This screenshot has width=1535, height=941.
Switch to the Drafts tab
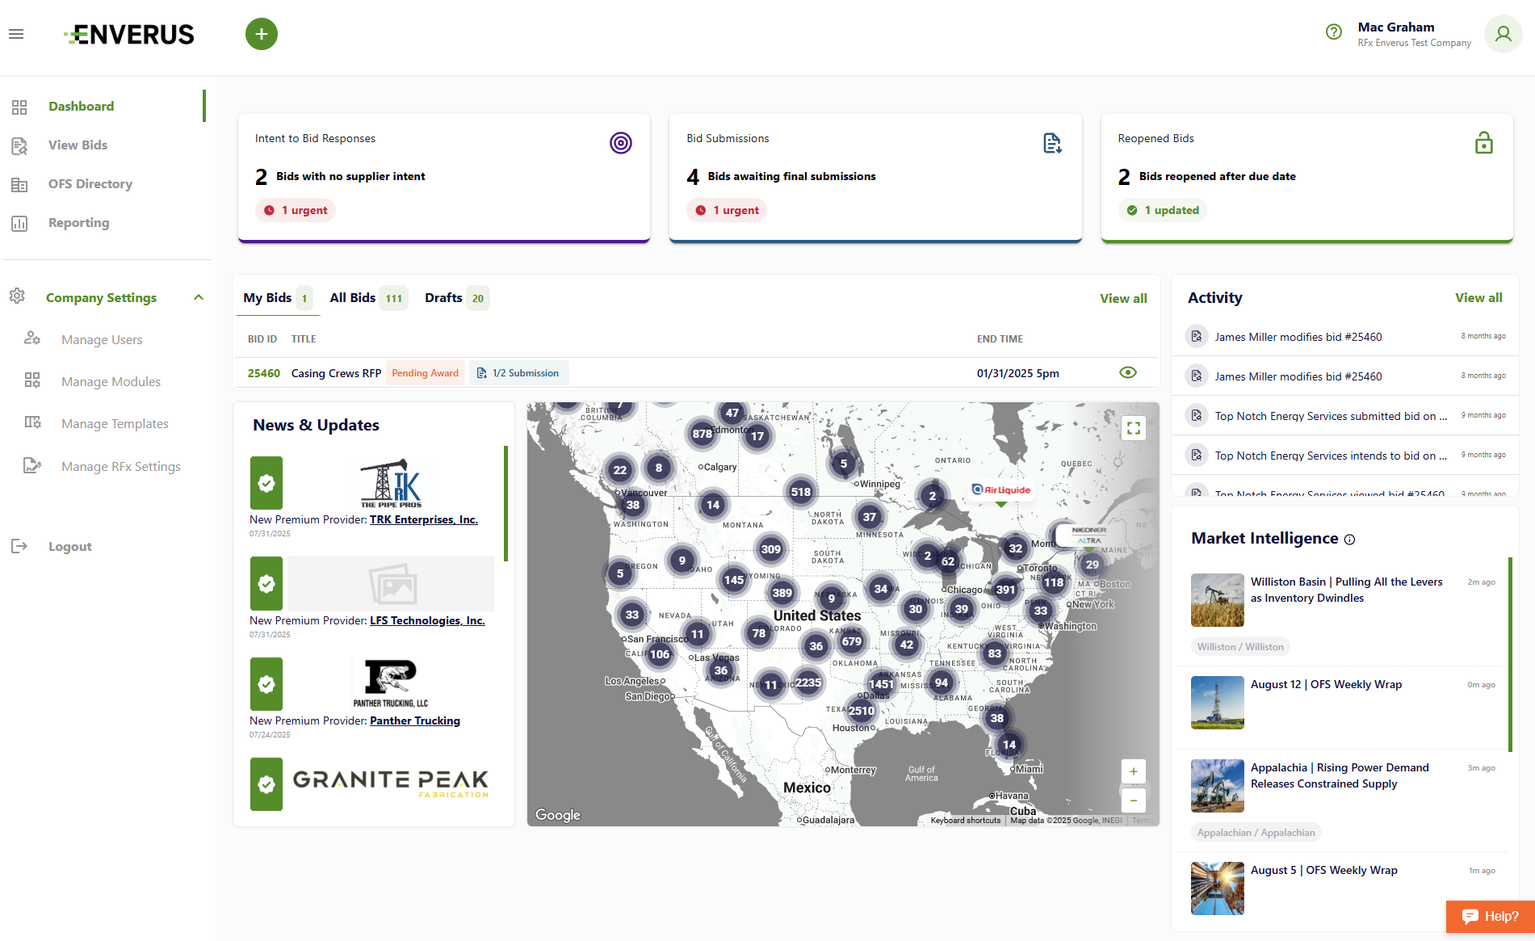point(443,298)
